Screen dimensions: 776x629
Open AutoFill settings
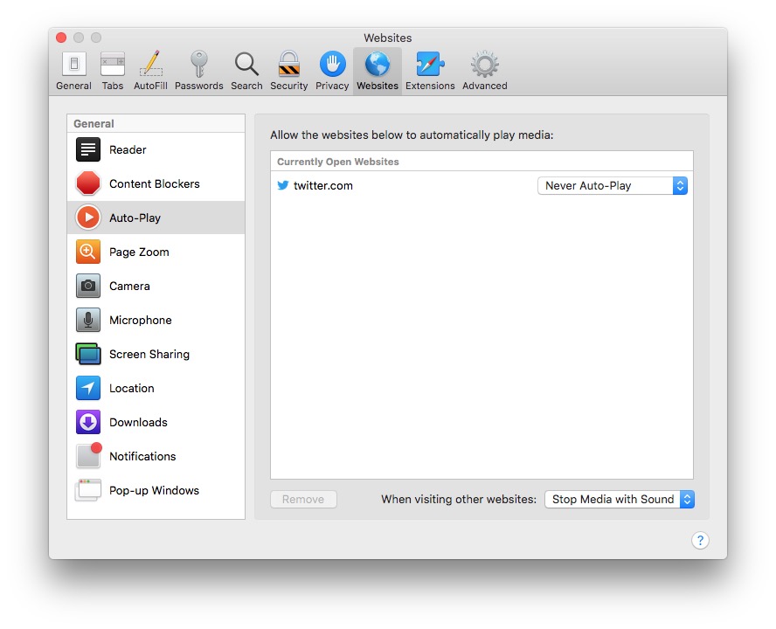click(150, 70)
